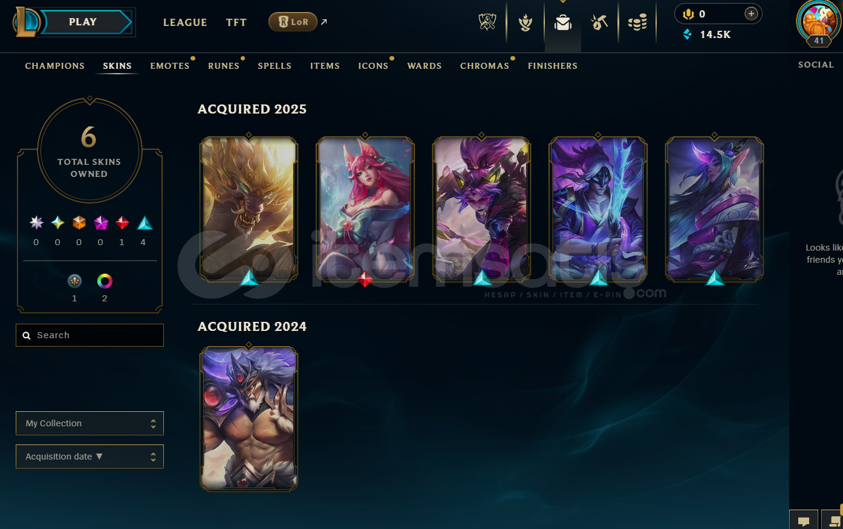843x529 pixels.
Task: Open the Profile laurel icon
Action: (x=526, y=22)
